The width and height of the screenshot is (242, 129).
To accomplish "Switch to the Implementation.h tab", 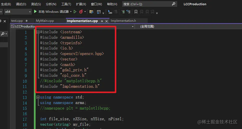I will click(123, 21).
